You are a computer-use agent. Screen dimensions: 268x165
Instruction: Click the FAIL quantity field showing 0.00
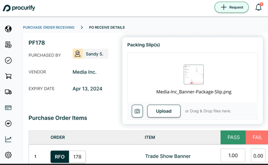(258, 156)
